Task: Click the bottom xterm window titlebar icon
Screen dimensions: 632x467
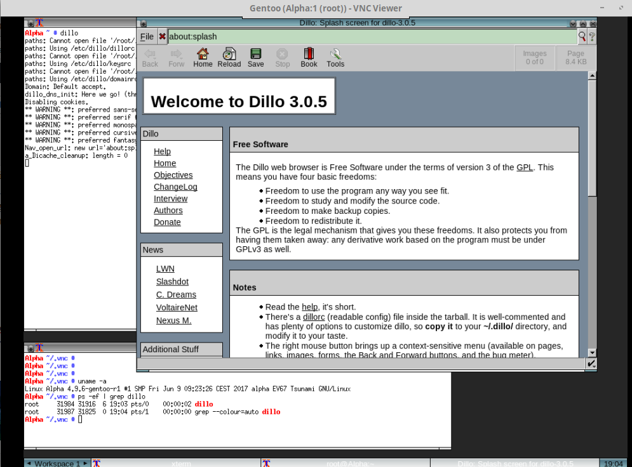Action: tap(30, 348)
